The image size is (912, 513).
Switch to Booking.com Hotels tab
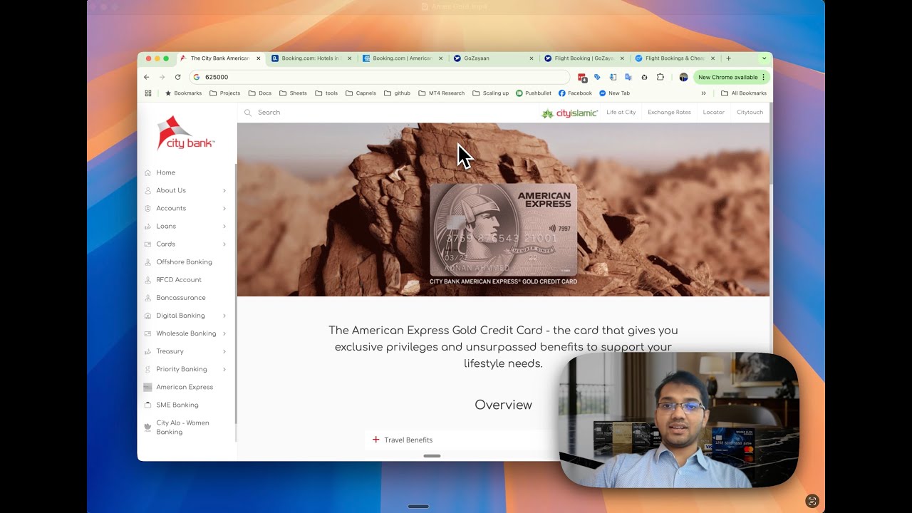(x=311, y=58)
